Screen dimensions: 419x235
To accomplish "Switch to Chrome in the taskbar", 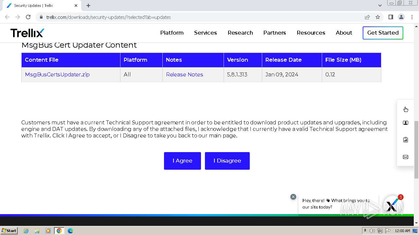I will [x=59, y=231].
